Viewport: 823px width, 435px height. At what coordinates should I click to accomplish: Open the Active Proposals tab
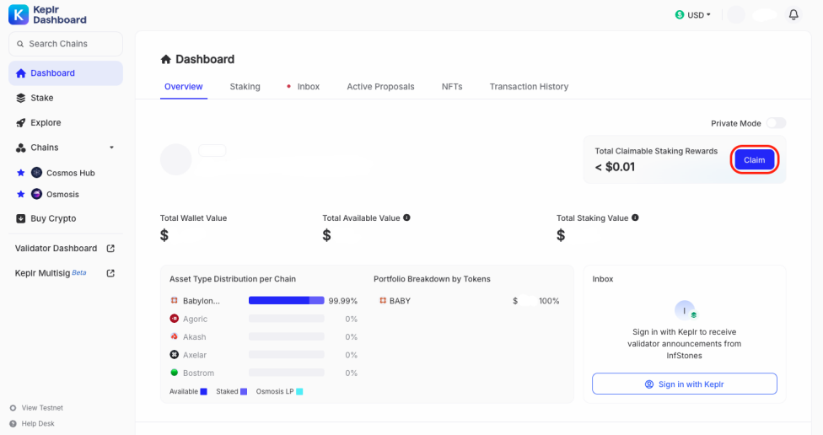point(380,87)
